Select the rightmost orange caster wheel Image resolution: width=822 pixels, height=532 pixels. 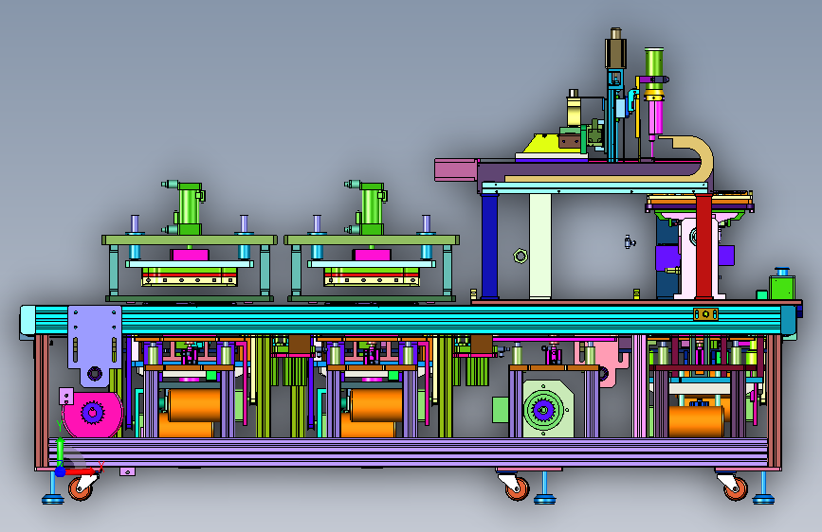[x=736, y=488]
